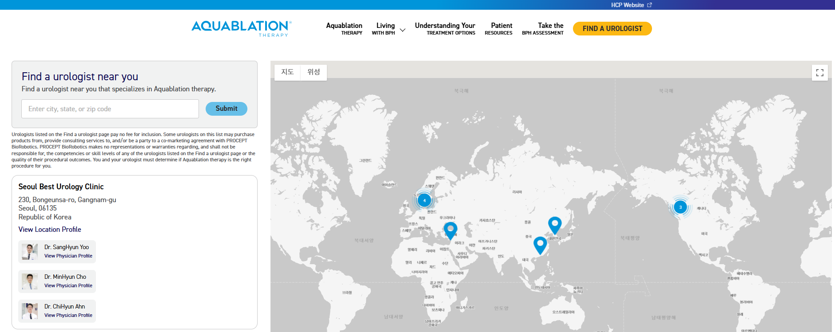Click the Find a Urologist button
The image size is (835, 332).
click(x=612, y=28)
